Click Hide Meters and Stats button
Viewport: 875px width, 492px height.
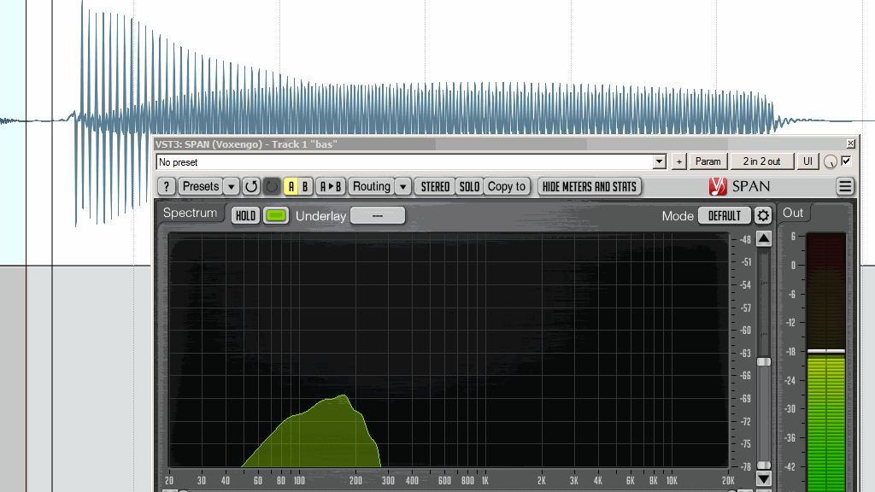pyautogui.click(x=590, y=186)
